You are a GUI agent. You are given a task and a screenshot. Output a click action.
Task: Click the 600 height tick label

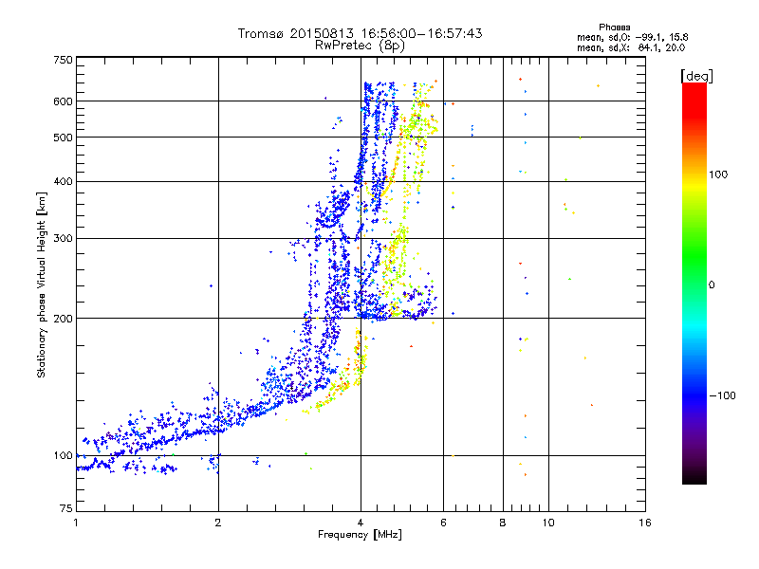tap(63, 101)
